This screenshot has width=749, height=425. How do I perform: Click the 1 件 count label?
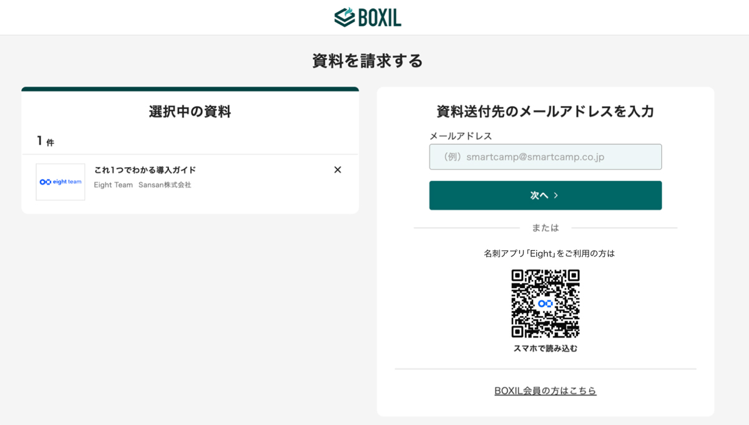46,141
